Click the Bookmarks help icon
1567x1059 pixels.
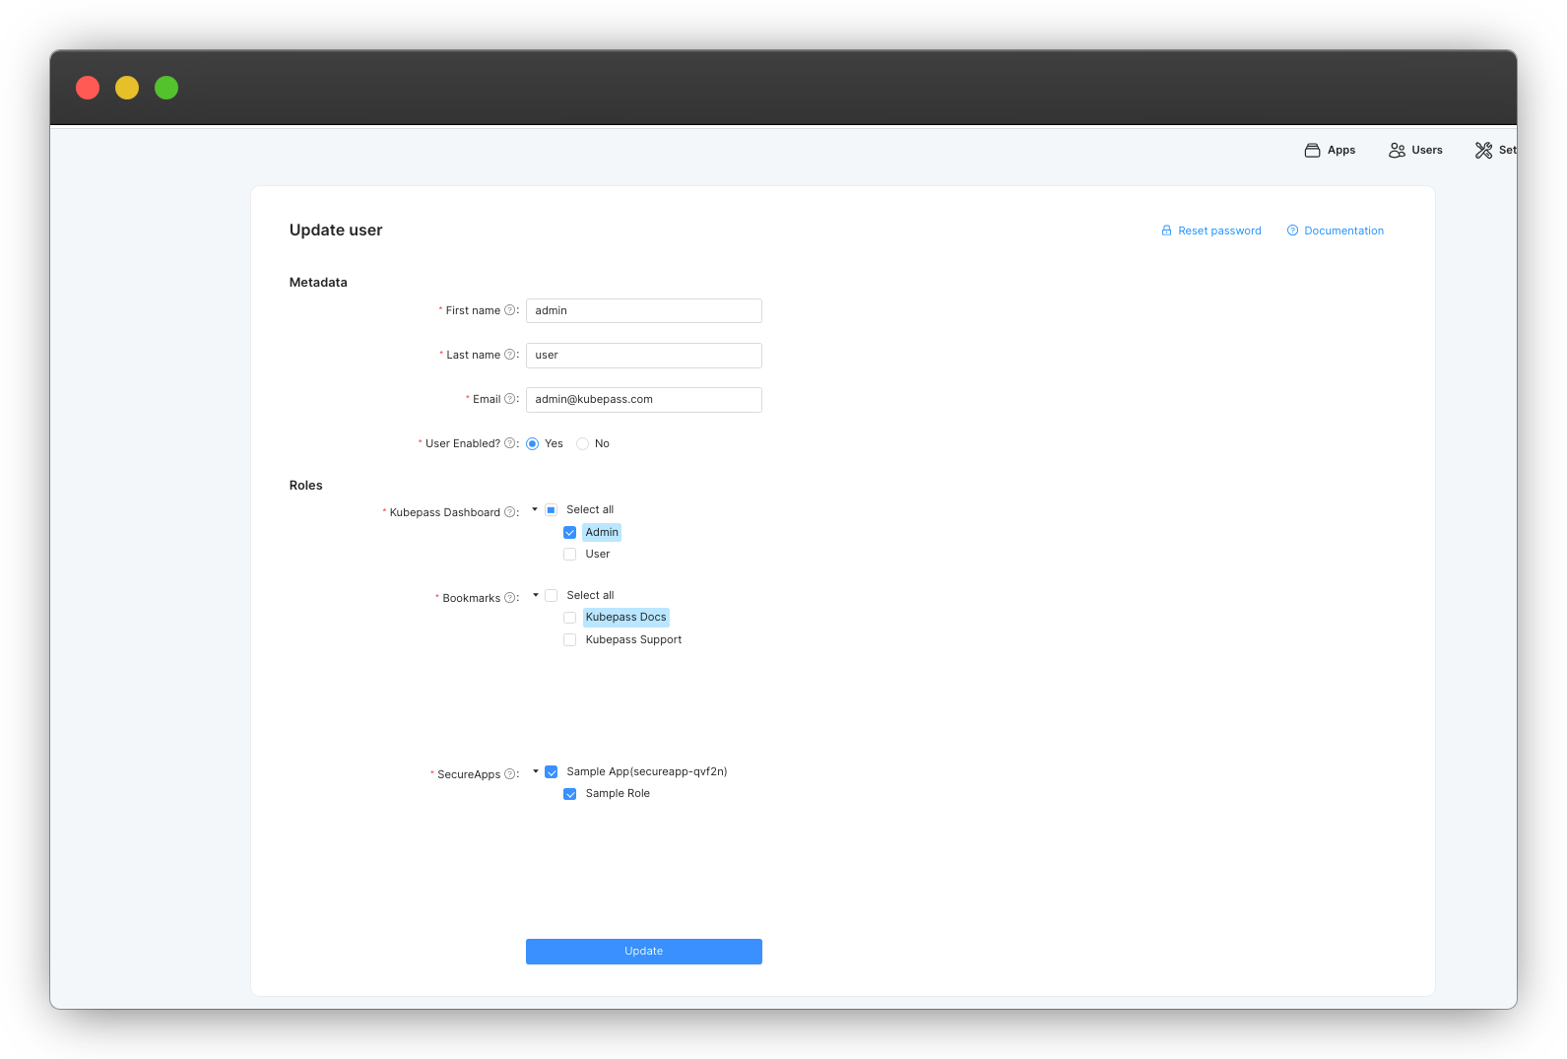(x=510, y=598)
